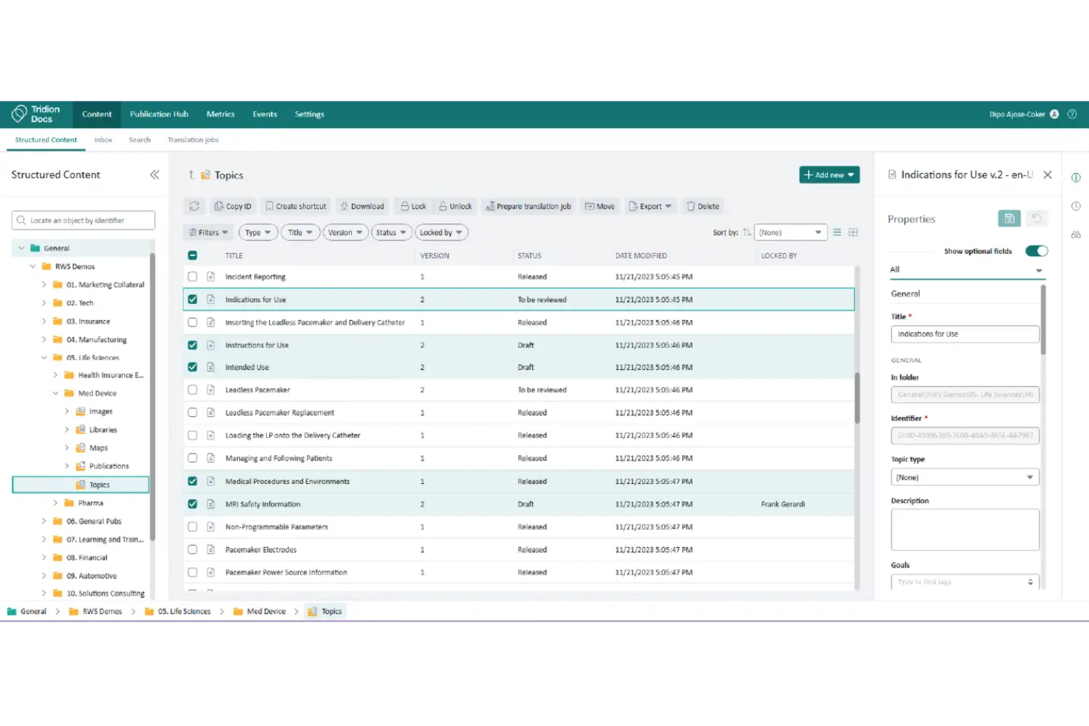Refresh the Topics list
This screenshot has height=726, width=1089.
click(194, 207)
